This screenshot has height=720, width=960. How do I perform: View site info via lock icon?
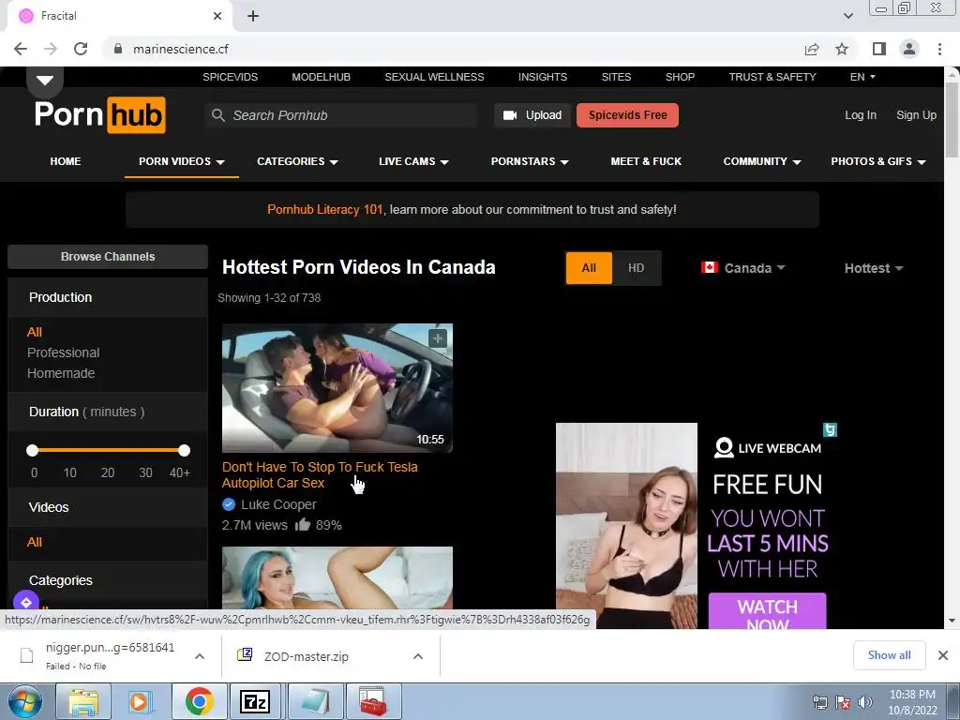pyautogui.click(x=118, y=49)
